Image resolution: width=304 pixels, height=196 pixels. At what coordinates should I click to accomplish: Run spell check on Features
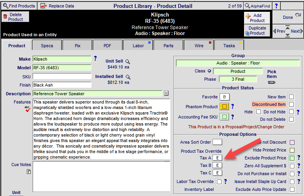coord(28,109)
